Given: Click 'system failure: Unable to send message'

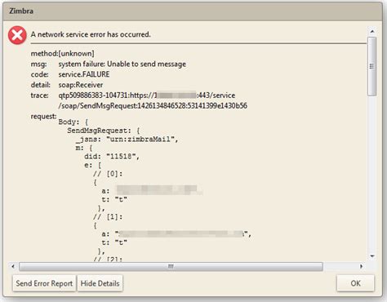Looking at the screenshot, I should click(122, 64).
